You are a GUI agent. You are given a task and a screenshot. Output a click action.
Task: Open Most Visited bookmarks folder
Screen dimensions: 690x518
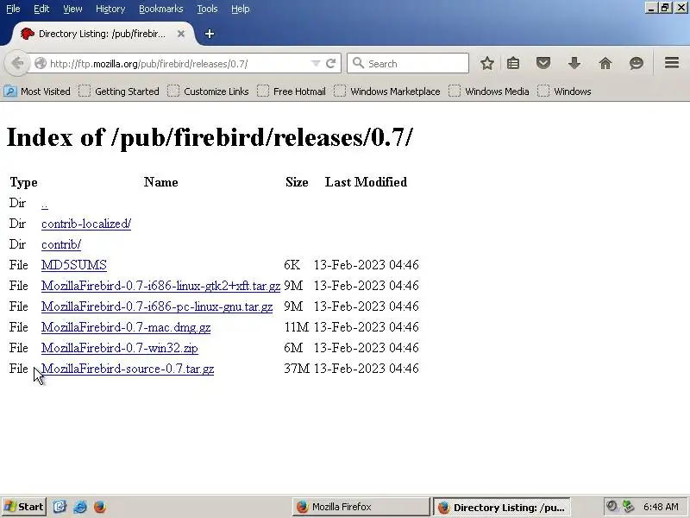click(x=37, y=92)
